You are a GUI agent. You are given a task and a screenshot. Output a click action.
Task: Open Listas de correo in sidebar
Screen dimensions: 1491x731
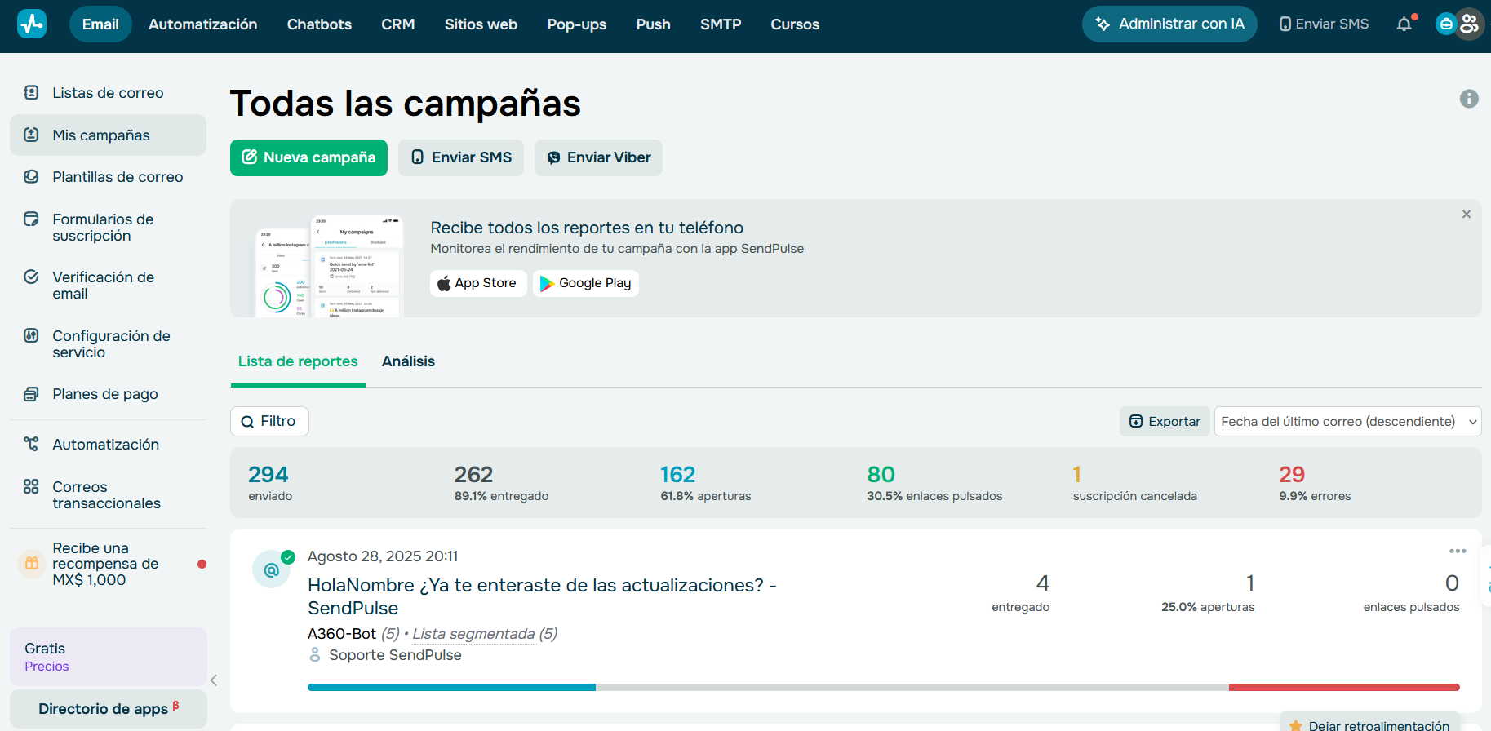pos(108,93)
